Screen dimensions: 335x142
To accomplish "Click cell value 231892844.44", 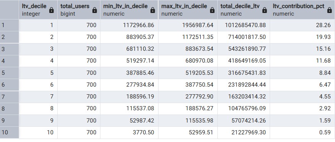I will pos(247,85).
